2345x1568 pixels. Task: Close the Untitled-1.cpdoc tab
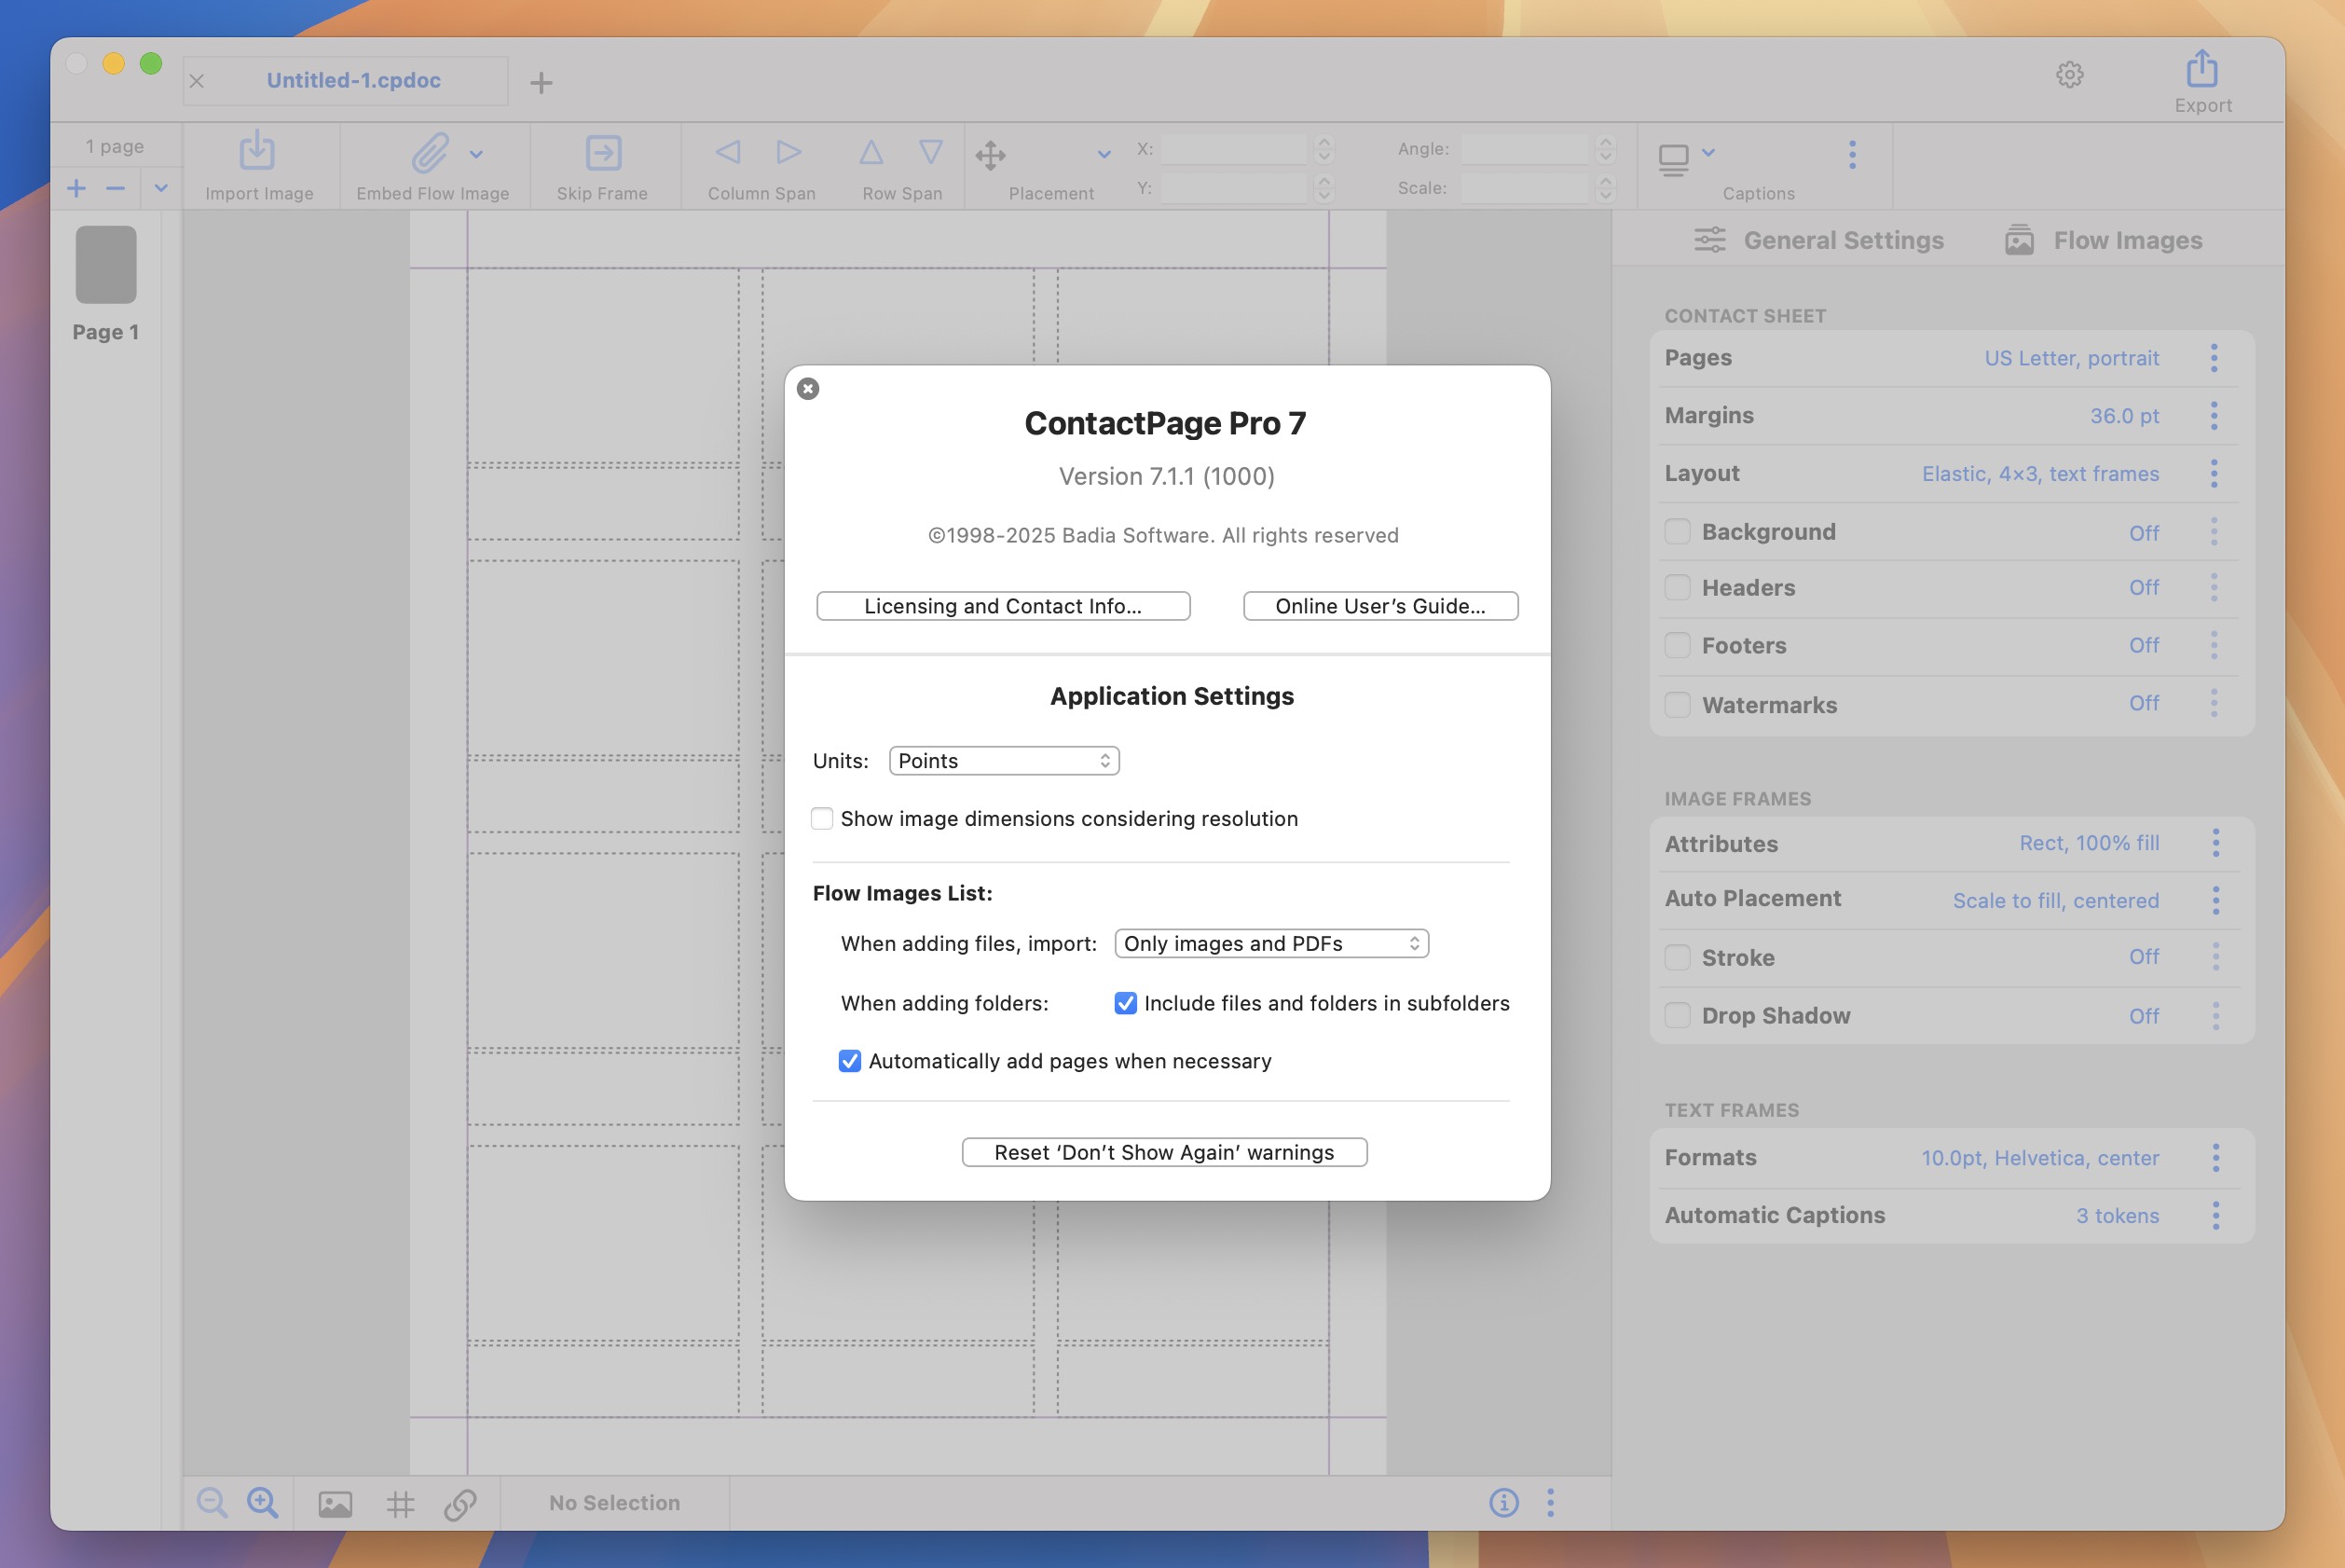[197, 81]
